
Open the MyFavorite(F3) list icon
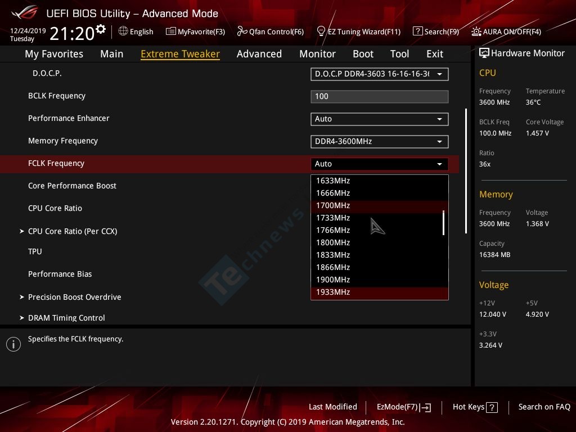tap(170, 31)
